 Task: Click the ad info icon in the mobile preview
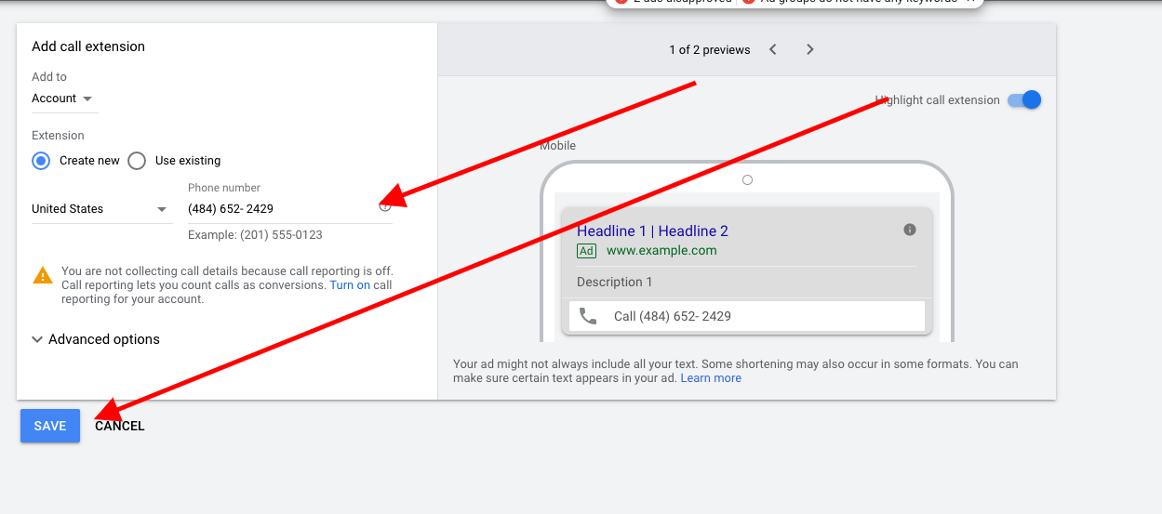pos(910,230)
